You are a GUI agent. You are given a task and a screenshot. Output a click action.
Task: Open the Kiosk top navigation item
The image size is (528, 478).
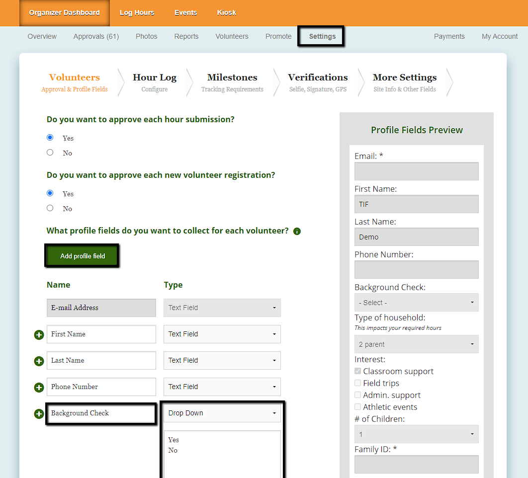227,12
